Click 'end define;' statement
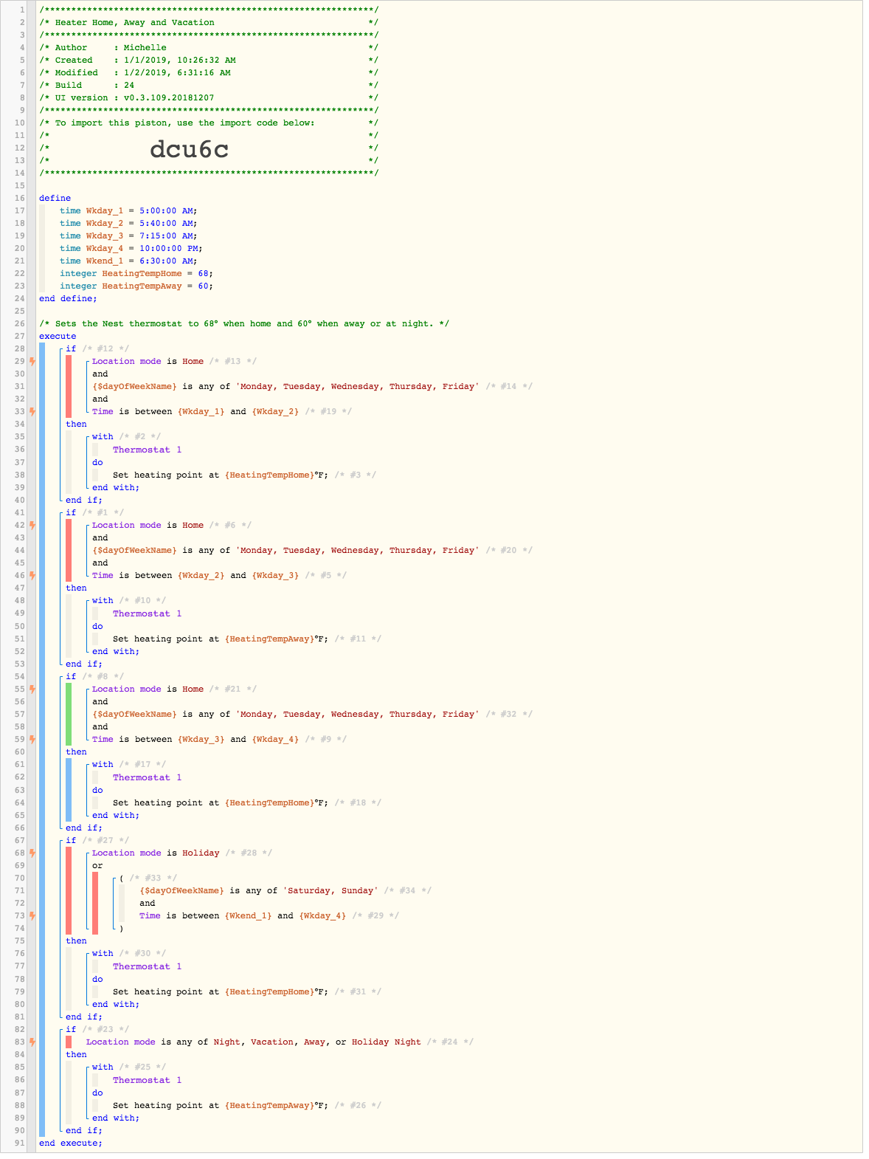The image size is (869, 1159). click(x=68, y=298)
